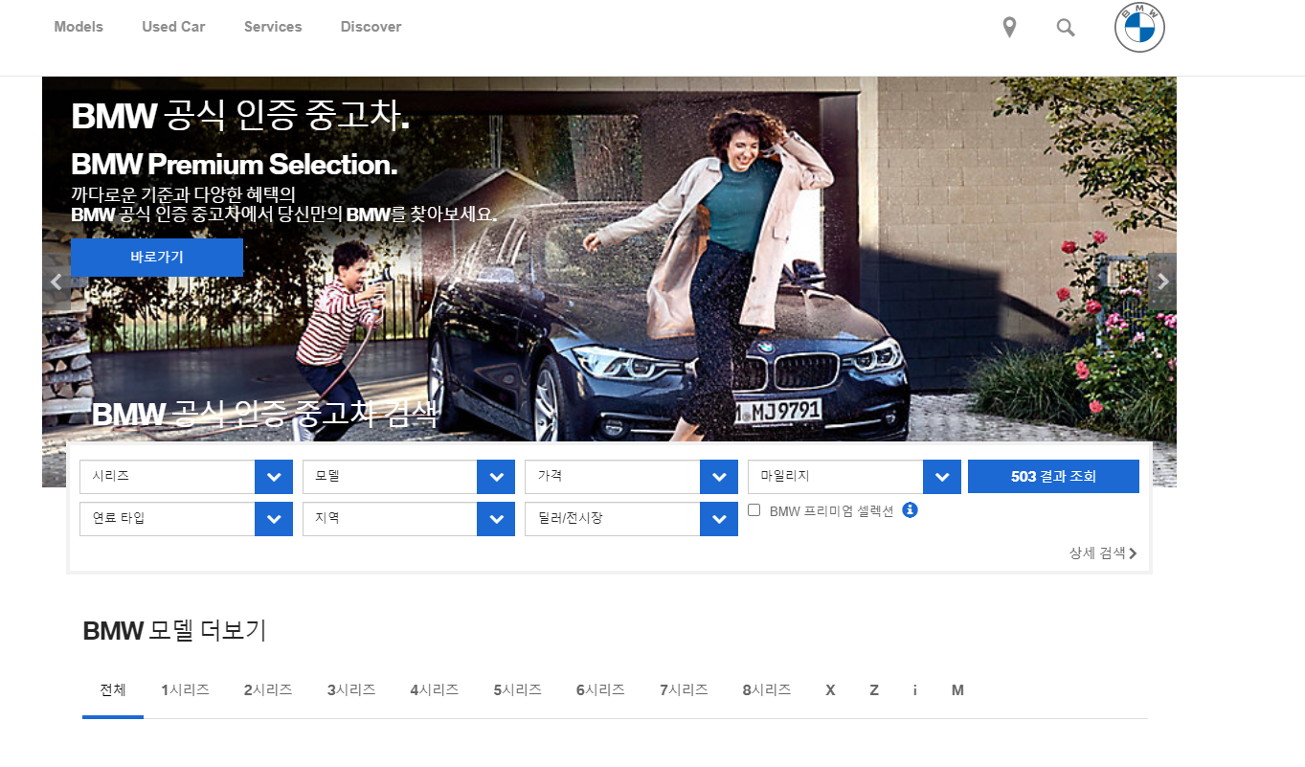
Task: Select the 전체 tab
Action: tap(113, 690)
